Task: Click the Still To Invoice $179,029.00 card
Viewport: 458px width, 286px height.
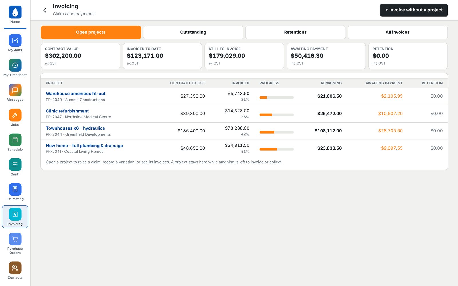Action: (x=244, y=56)
